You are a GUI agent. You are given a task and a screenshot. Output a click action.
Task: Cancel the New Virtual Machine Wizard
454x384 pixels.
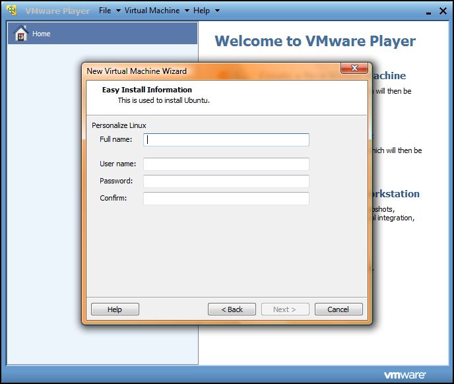pos(339,309)
